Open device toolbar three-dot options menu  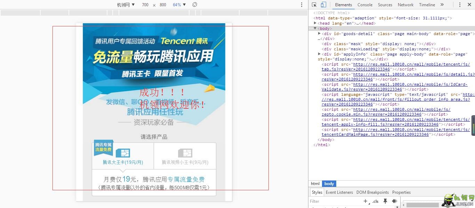tap(301, 5)
